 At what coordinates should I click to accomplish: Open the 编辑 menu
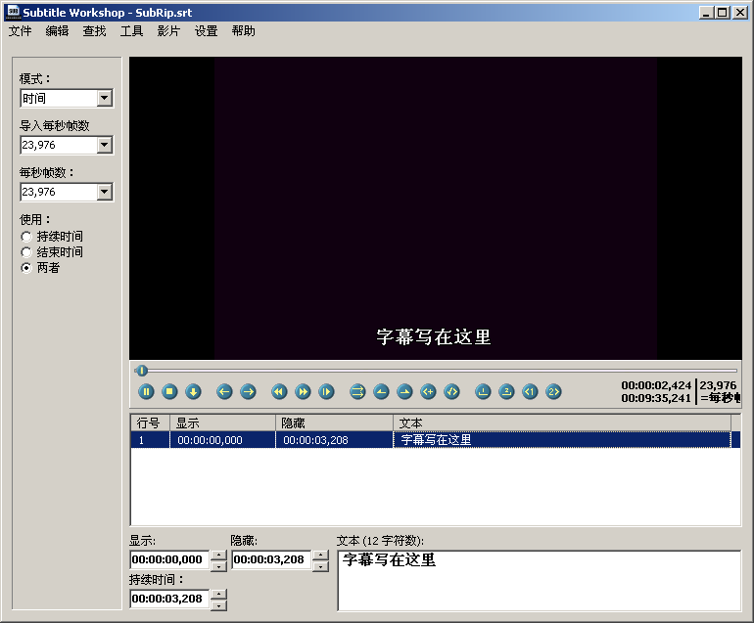tap(57, 31)
